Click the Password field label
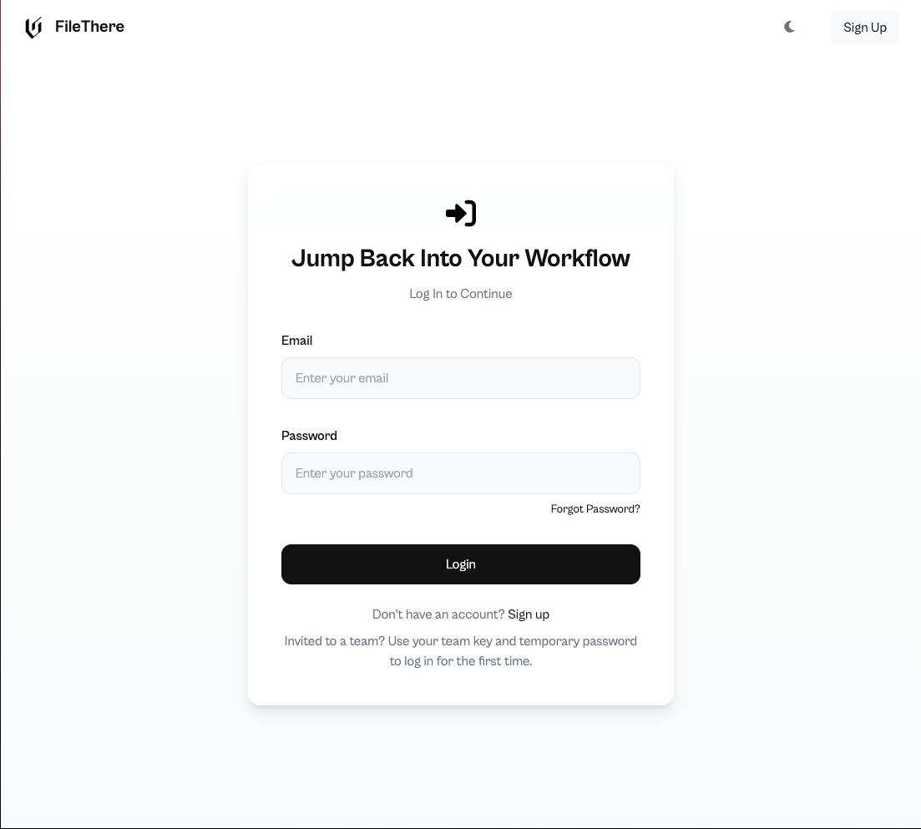921x829 pixels. point(309,436)
